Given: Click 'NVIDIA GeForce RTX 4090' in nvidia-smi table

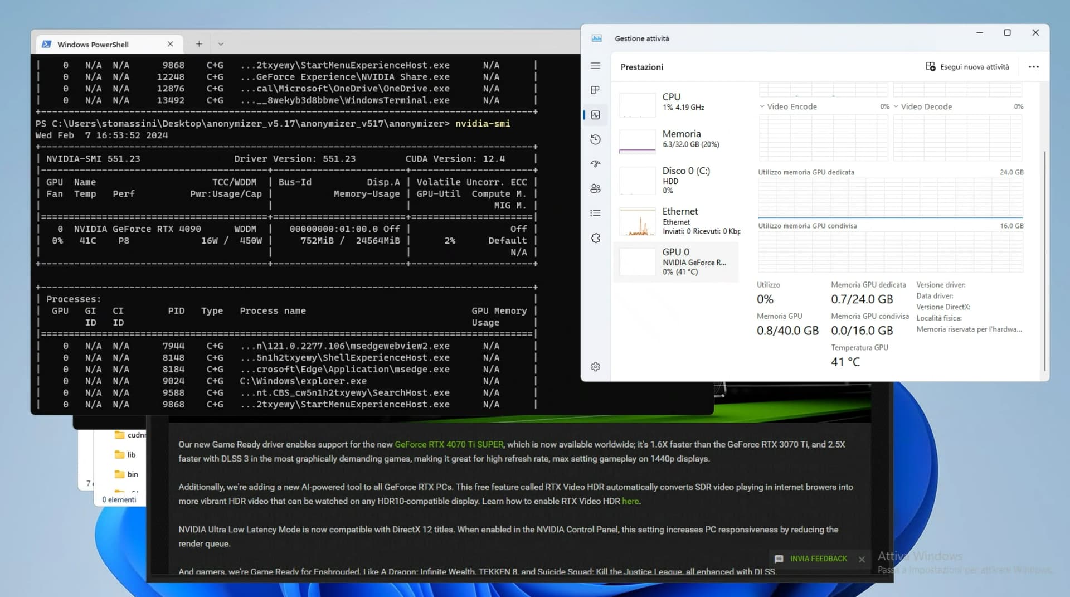Looking at the screenshot, I should tap(137, 229).
